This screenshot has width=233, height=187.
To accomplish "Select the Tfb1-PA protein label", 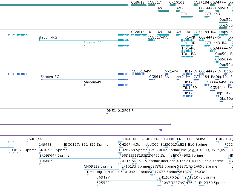I will click(190, 71).
